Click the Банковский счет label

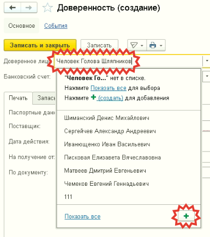(27, 77)
